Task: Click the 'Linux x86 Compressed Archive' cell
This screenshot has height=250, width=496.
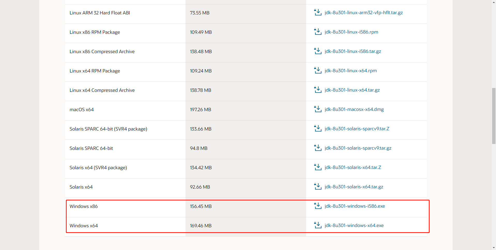Action: [125, 53]
